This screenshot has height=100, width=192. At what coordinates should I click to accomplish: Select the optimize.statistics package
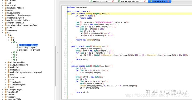point(18,20)
